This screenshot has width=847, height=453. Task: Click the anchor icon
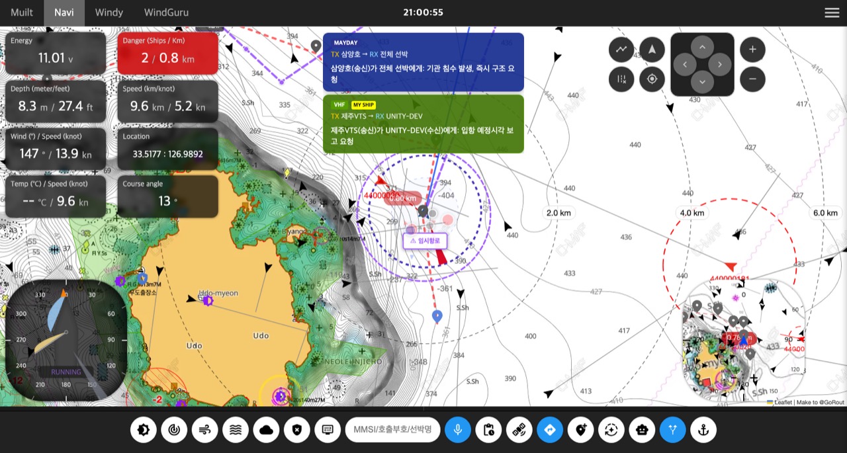click(703, 430)
